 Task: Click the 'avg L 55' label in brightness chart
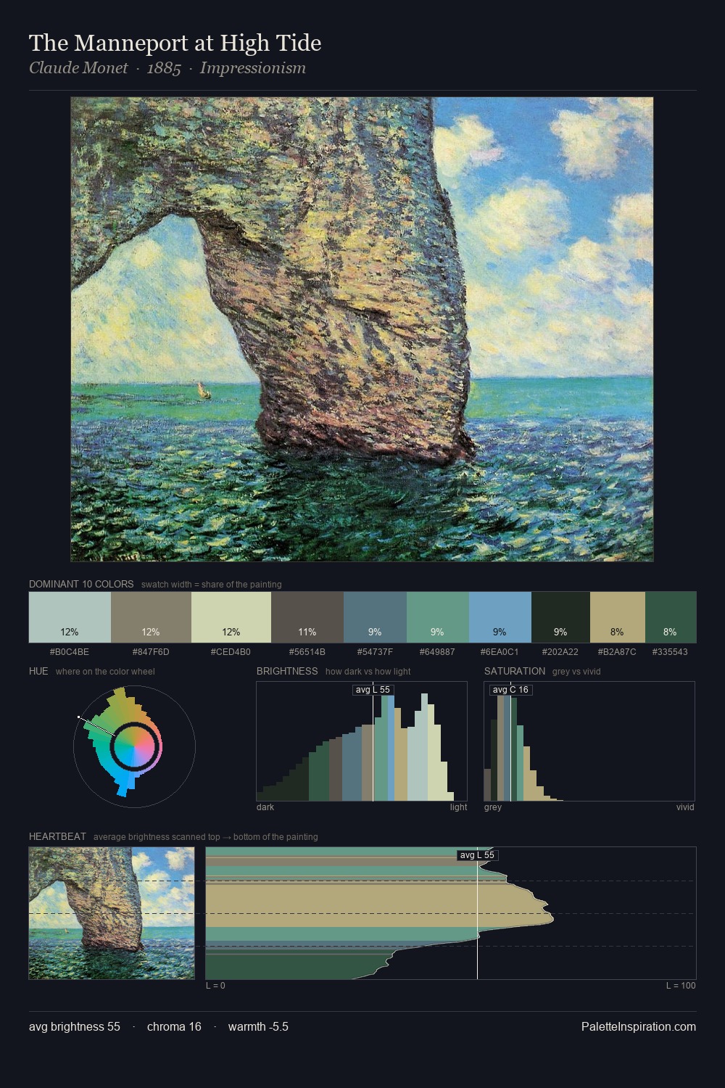(x=373, y=690)
